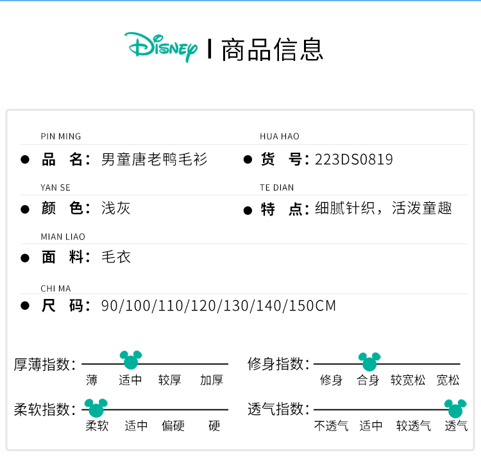Click the 厚薄指数 label
The height and width of the screenshot is (460, 481).
(44, 364)
